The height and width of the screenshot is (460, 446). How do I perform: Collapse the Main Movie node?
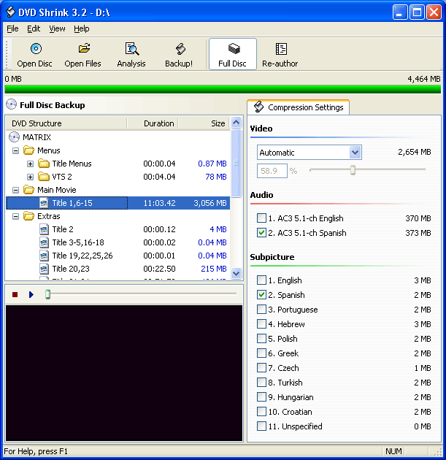(x=15, y=190)
